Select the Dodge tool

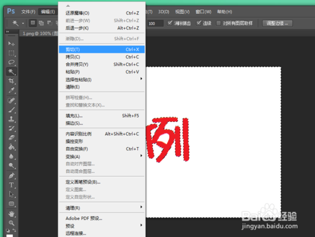pos(11,165)
